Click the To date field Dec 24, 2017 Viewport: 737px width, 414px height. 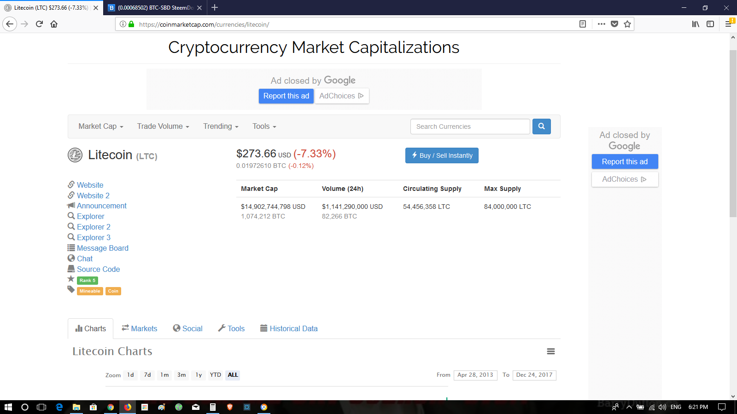[534, 375]
